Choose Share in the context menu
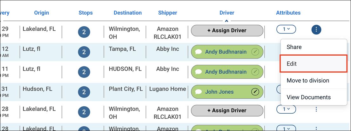This screenshot has width=351, height=131. pos(314,47)
